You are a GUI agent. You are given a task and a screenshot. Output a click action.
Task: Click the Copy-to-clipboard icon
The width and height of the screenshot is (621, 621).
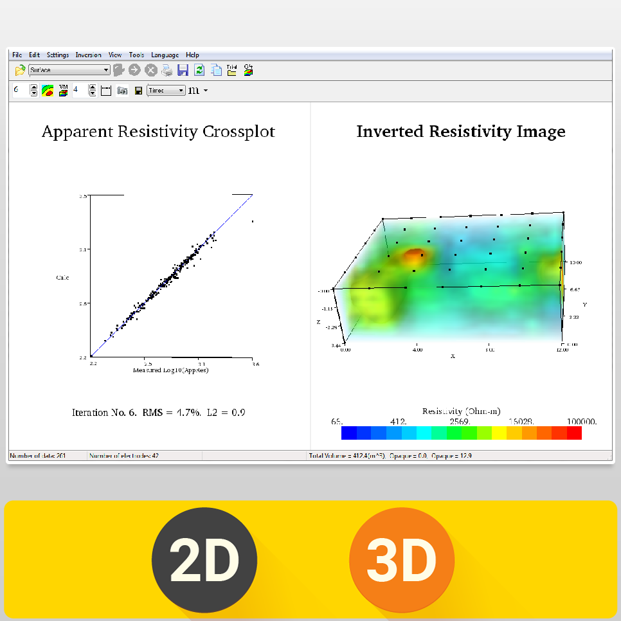(215, 70)
